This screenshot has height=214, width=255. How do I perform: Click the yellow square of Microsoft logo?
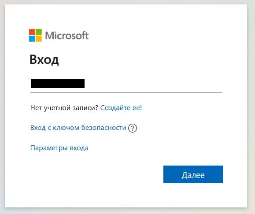(x=39, y=39)
